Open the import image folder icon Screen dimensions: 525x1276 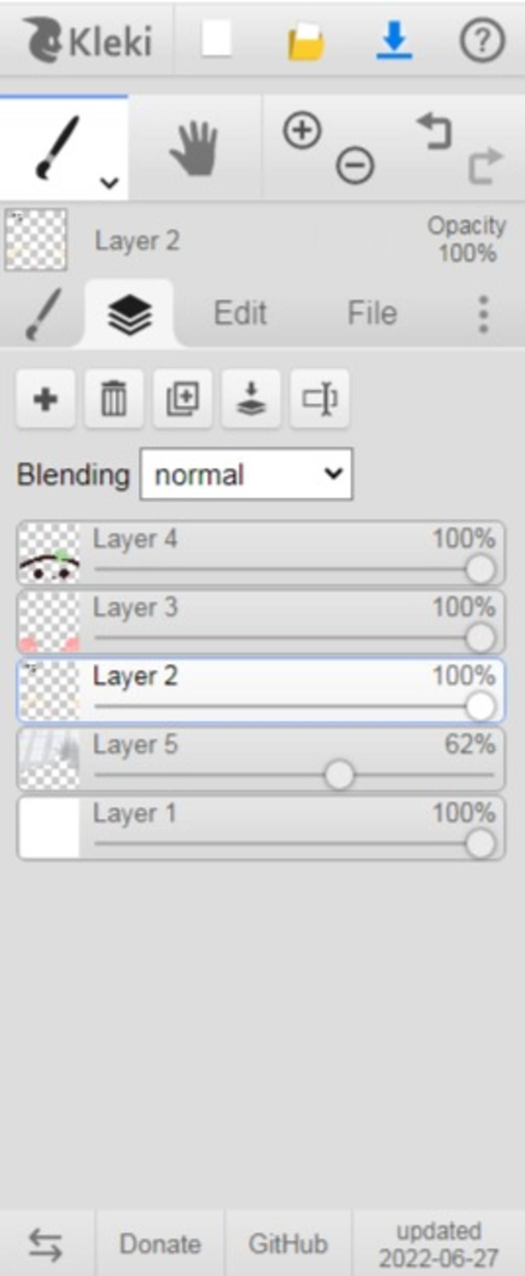tap(306, 41)
